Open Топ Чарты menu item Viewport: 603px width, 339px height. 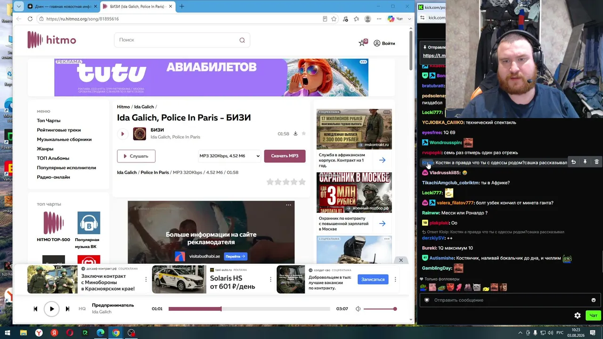49,121
